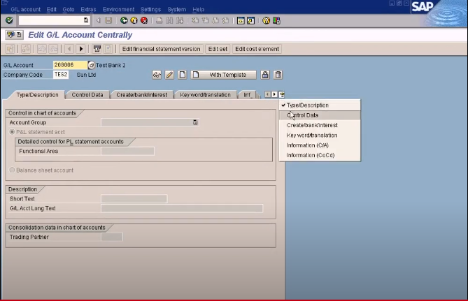Open the Edit menu
The height and width of the screenshot is (301, 468).
[x=51, y=9]
